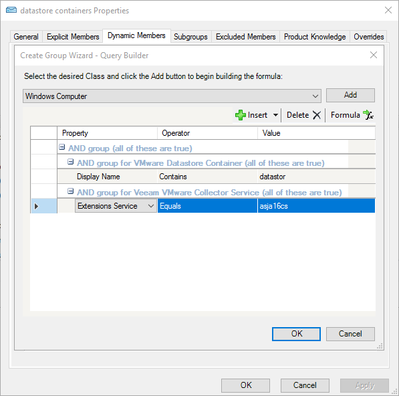399x396 pixels.
Task: Collapse the VMware Datastore Container group
Action: 70,162
